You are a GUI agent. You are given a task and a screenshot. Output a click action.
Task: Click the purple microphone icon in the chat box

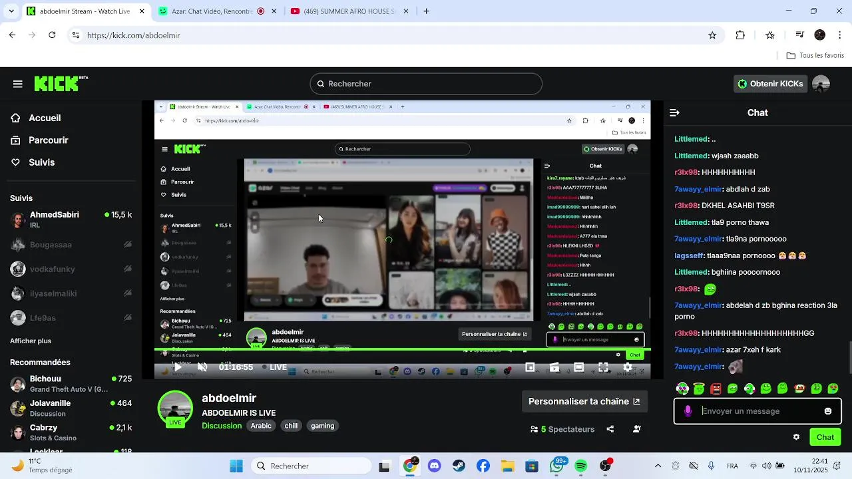point(688,411)
